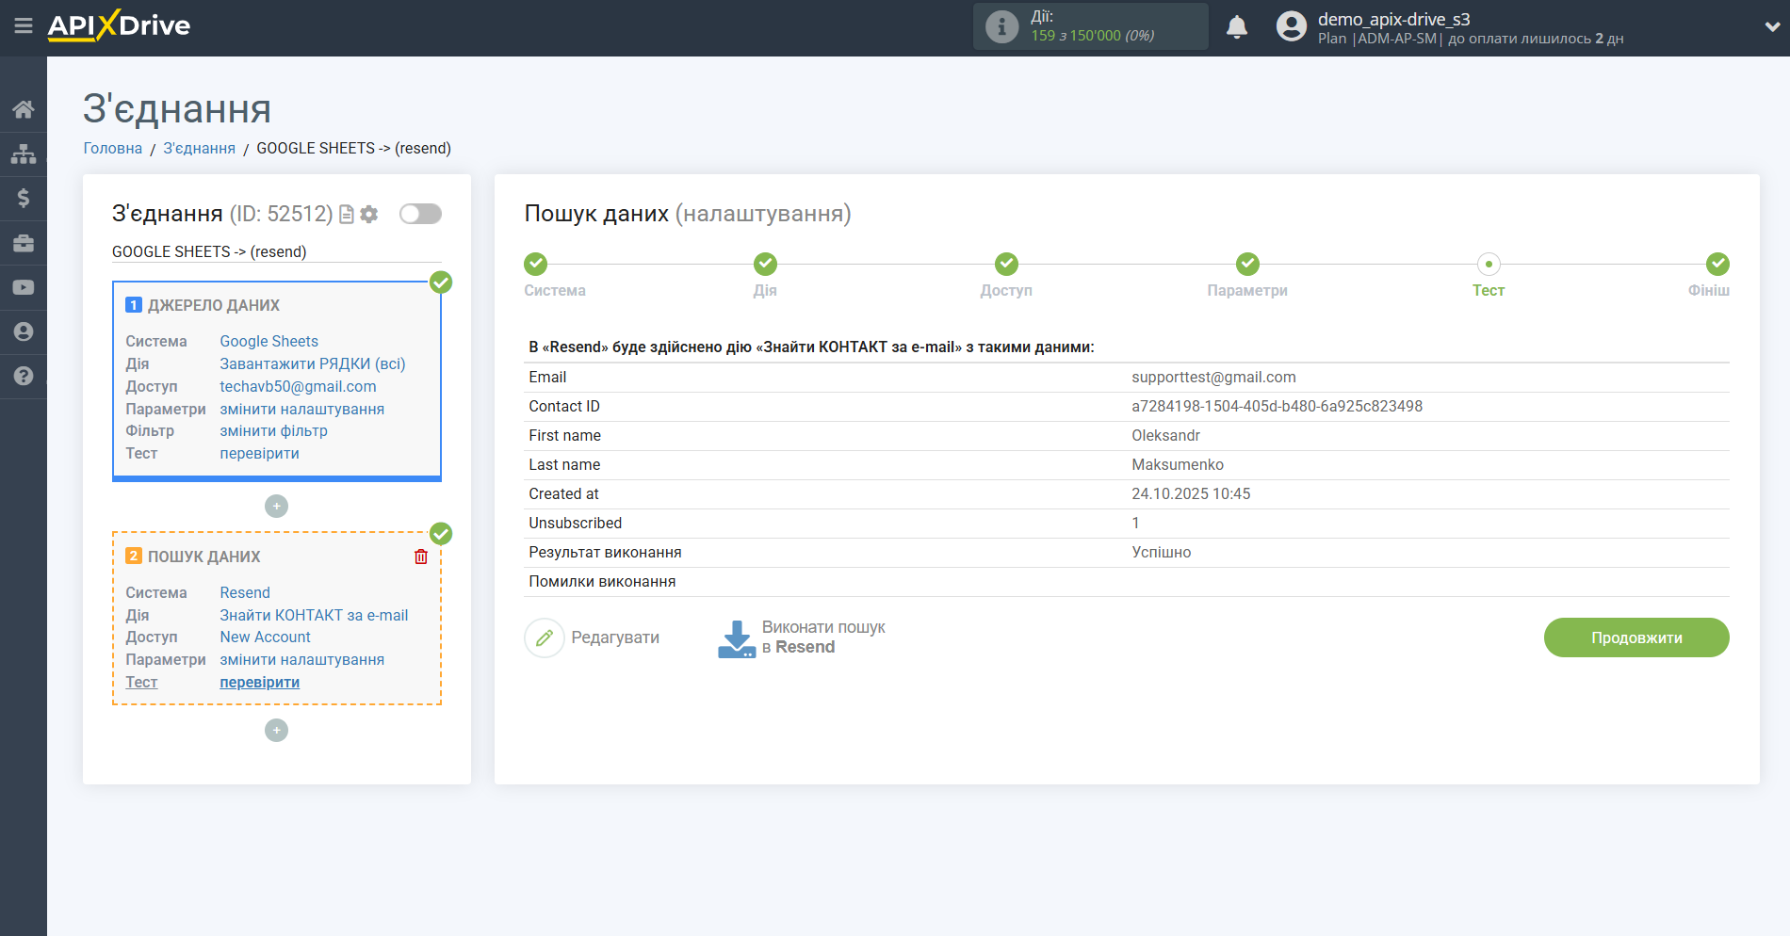The width and height of the screenshot is (1790, 936).
Task: Click the notifications bell icon
Action: click(1236, 27)
